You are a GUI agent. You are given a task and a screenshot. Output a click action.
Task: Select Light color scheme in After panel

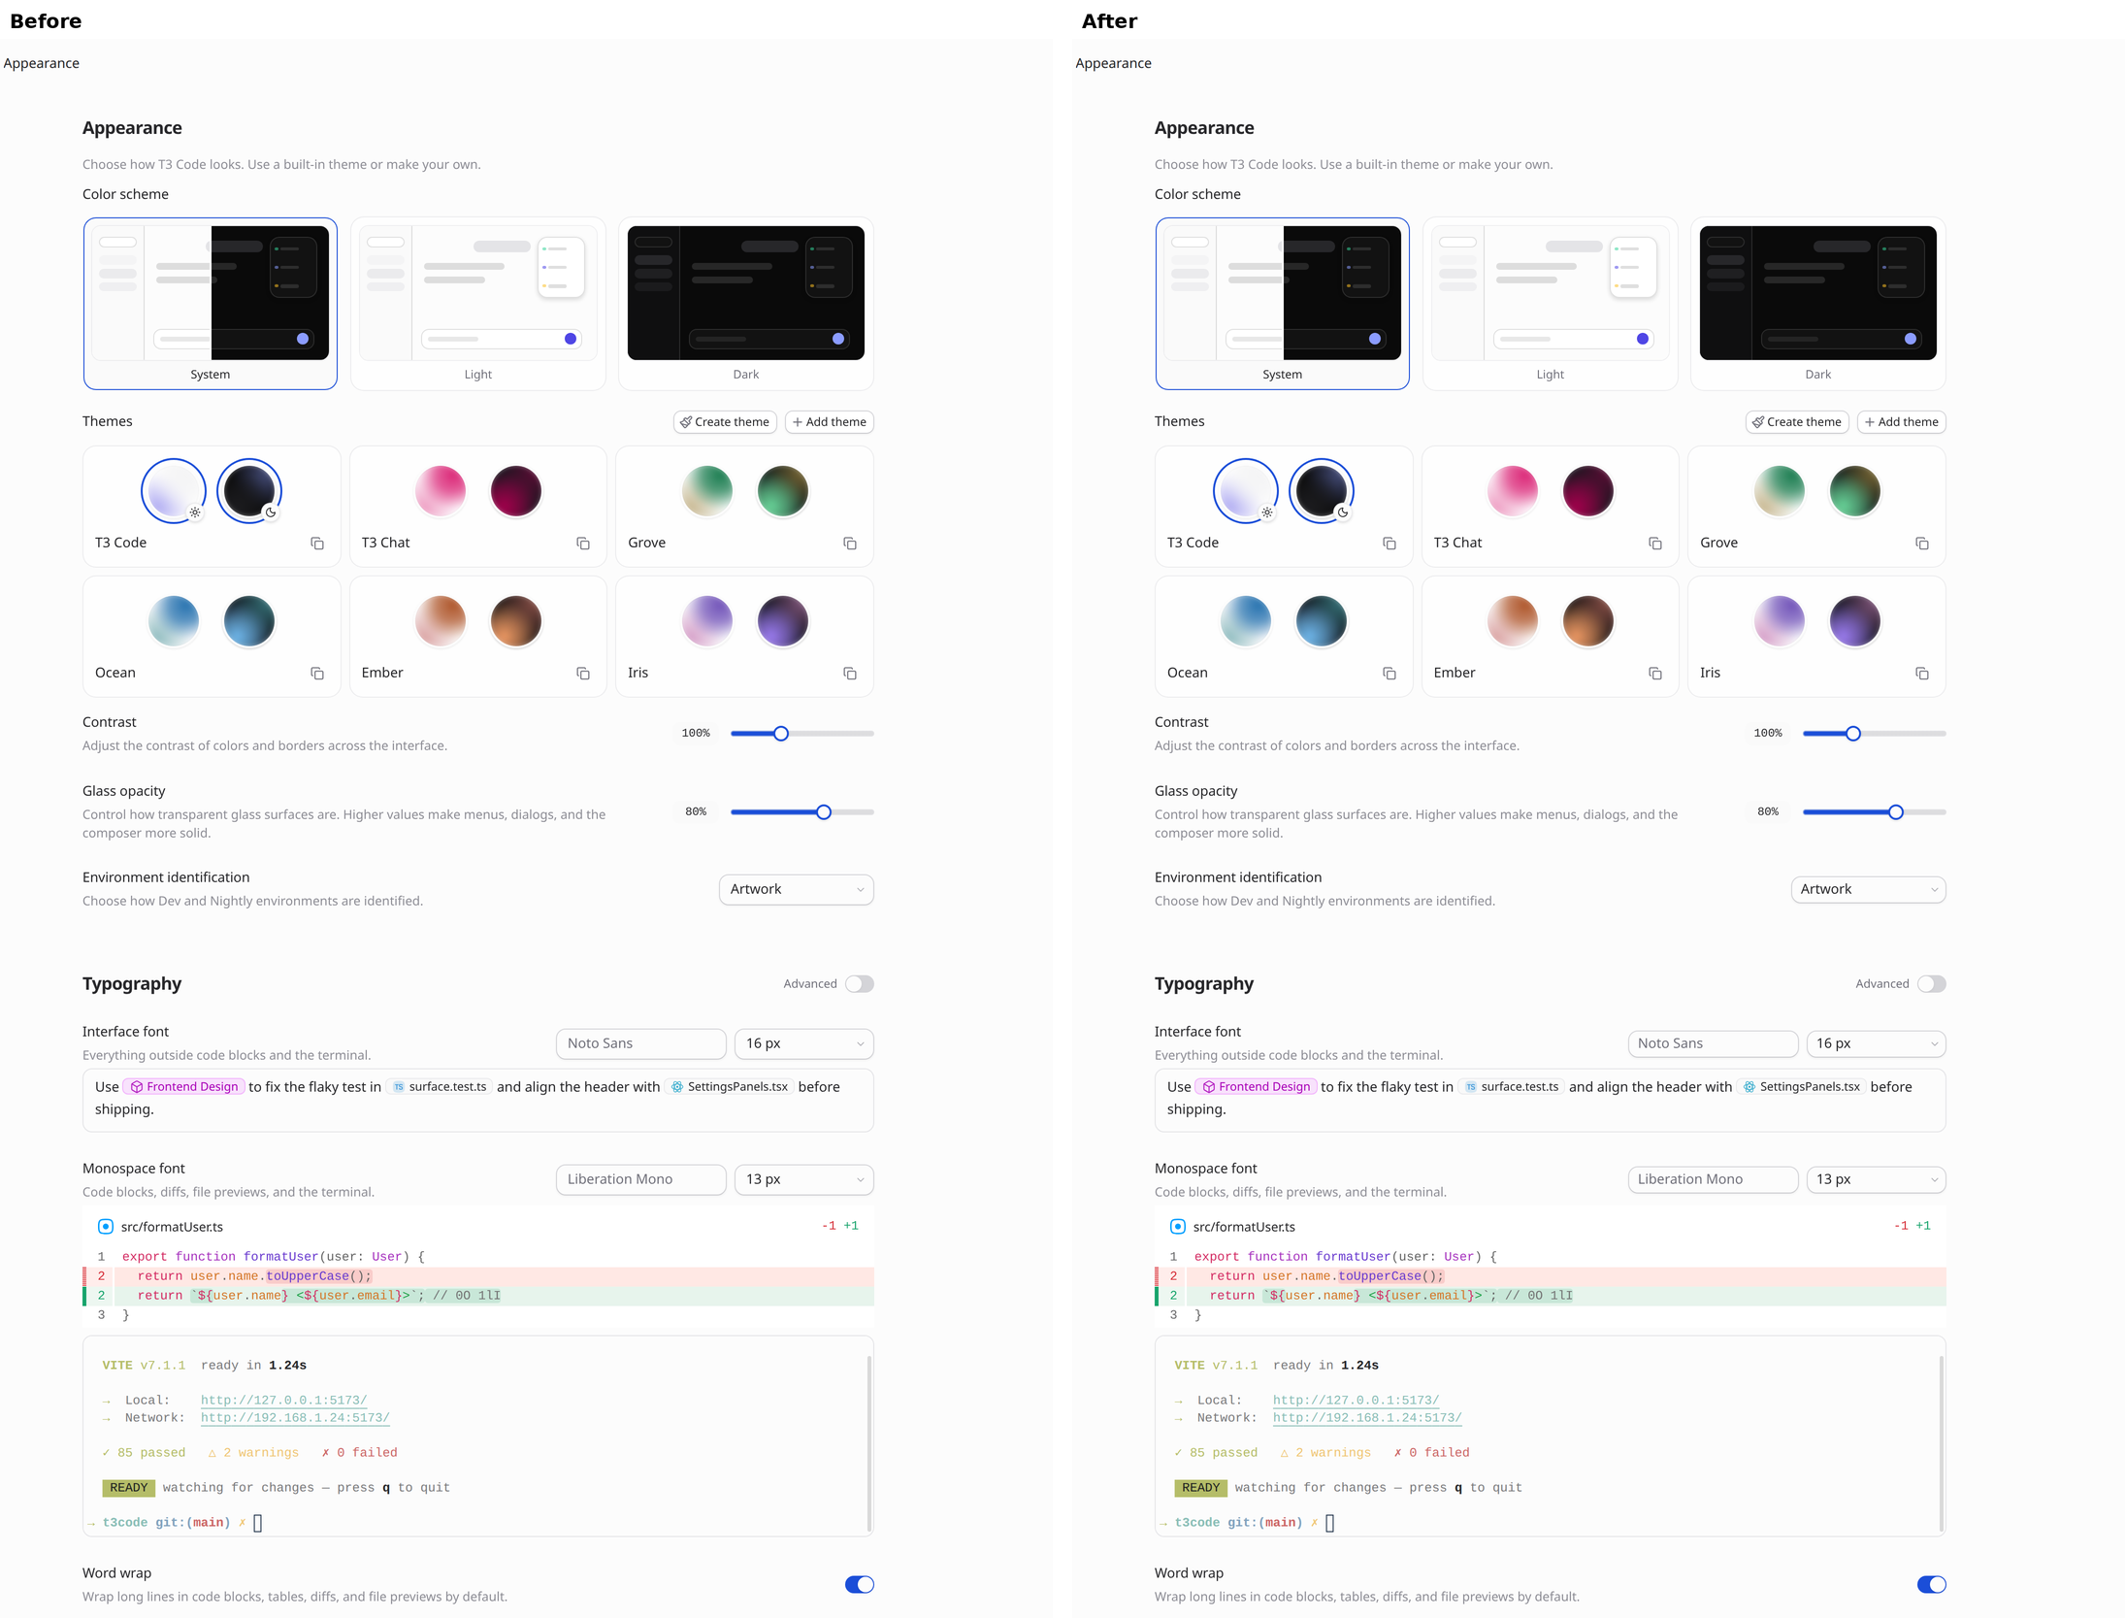click(x=1551, y=304)
